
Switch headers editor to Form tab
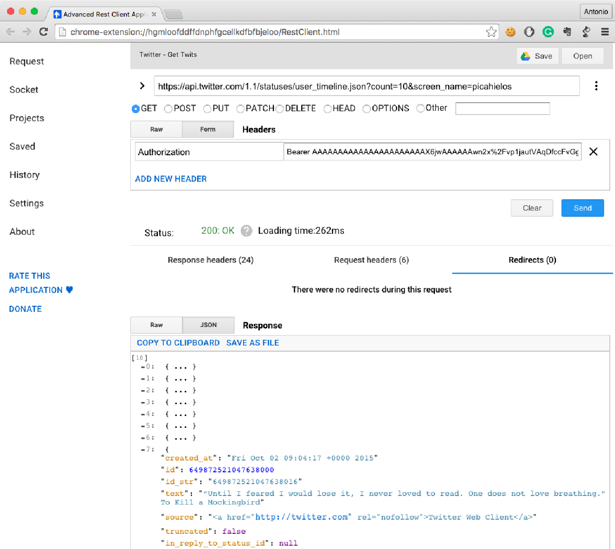[208, 129]
